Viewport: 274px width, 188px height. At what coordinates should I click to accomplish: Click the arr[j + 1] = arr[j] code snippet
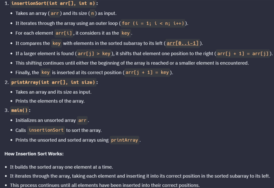click(243, 53)
